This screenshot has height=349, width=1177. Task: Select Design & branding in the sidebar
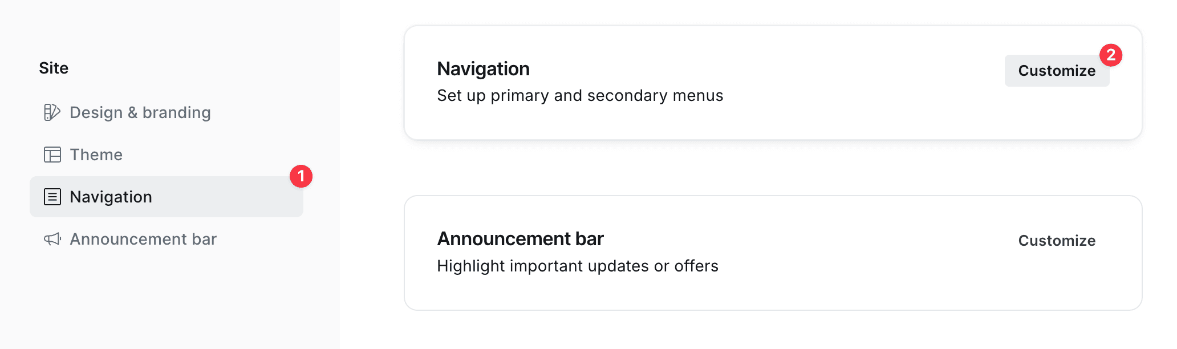tap(140, 112)
